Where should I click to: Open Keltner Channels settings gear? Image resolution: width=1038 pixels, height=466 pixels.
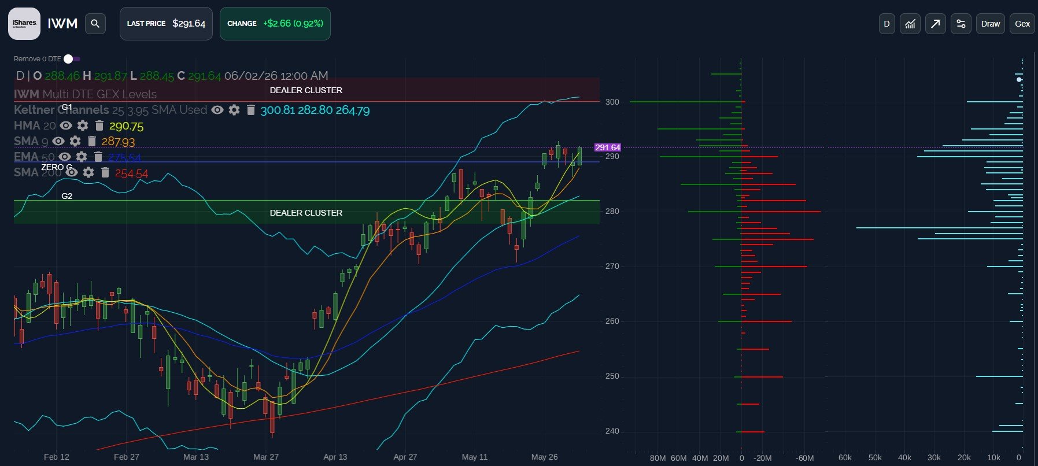(234, 110)
